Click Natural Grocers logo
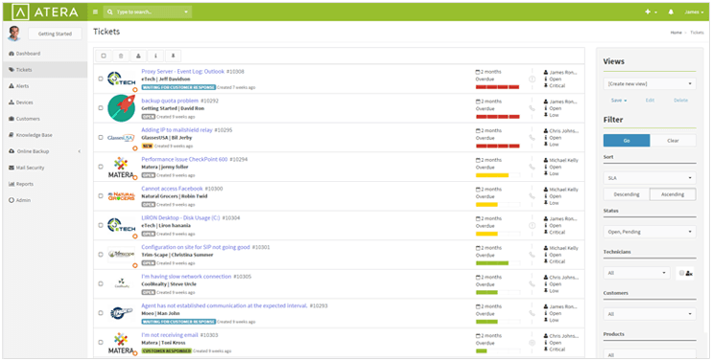The width and height of the screenshot is (712, 361). [121, 196]
